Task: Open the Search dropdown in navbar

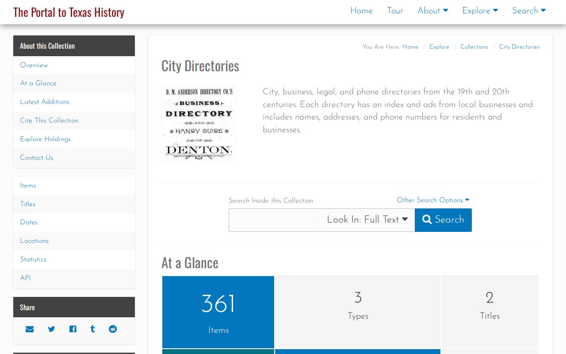Action: [x=529, y=11]
